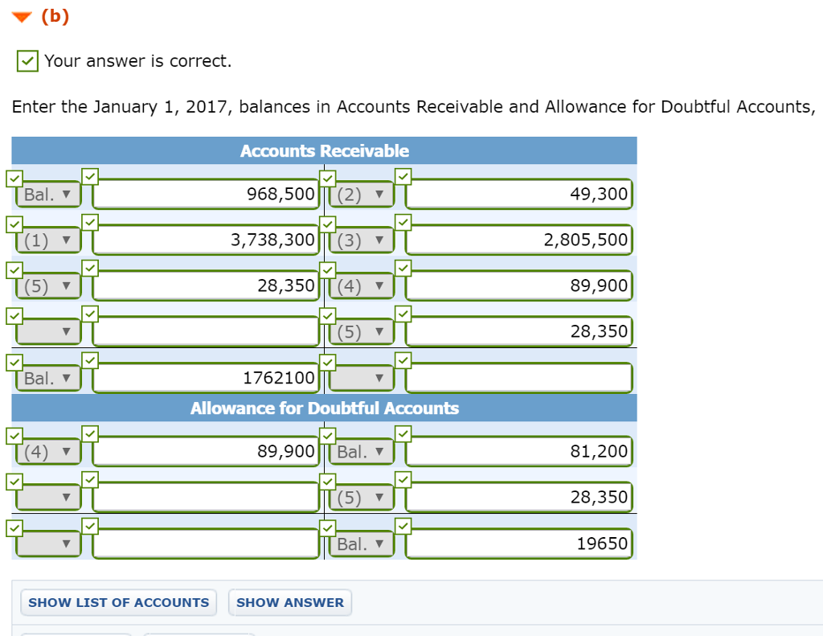Click the checkmark beside 'Your answer is correct'
Viewport: 823px width, 636px height.
pyautogui.click(x=27, y=60)
